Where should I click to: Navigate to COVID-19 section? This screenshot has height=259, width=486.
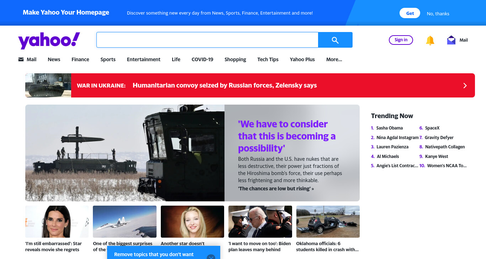[x=202, y=59]
